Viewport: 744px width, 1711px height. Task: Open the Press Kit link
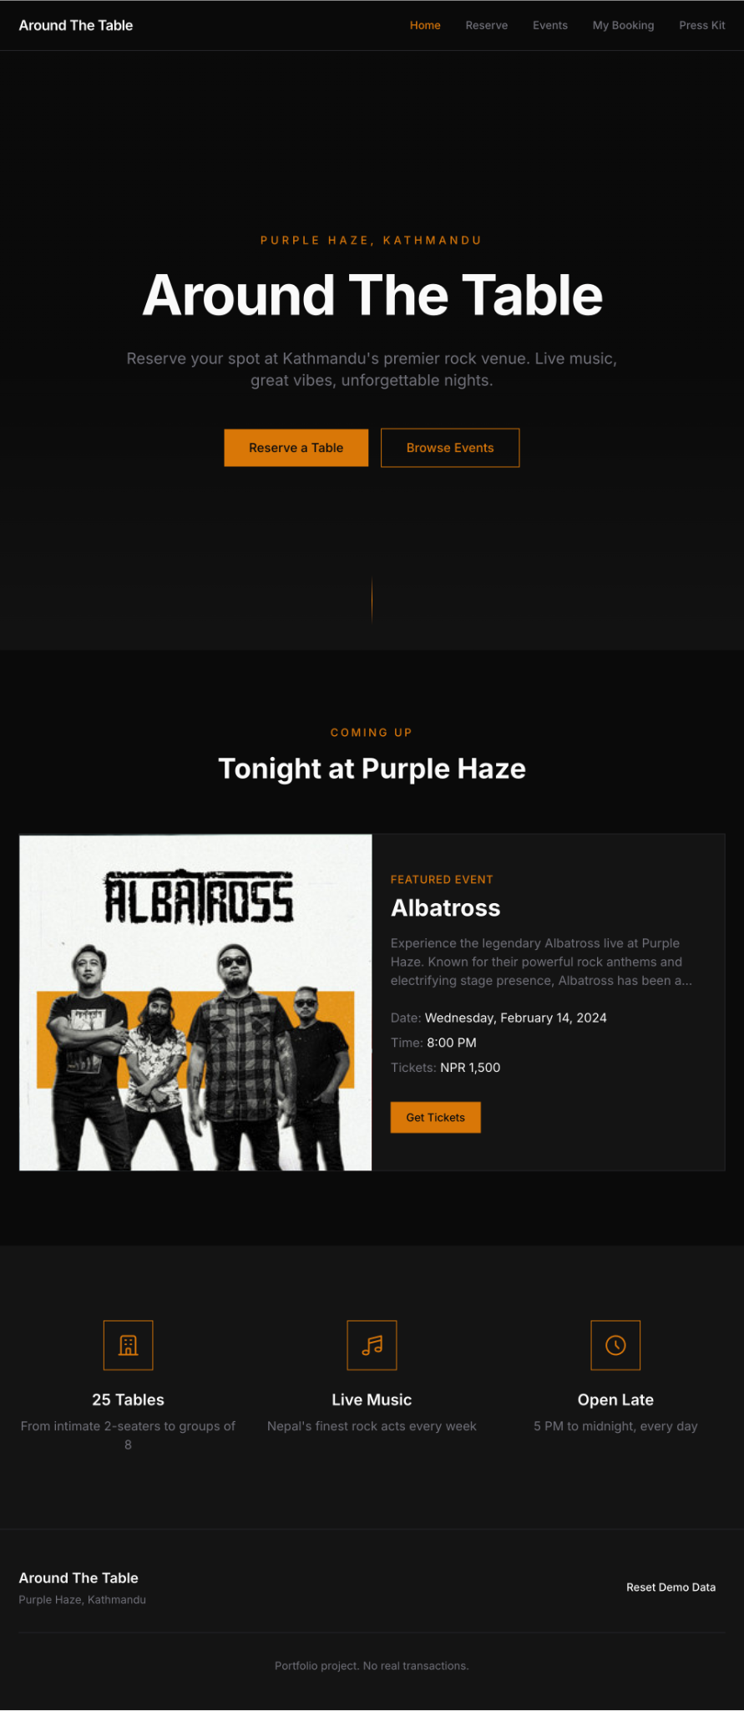(x=702, y=25)
